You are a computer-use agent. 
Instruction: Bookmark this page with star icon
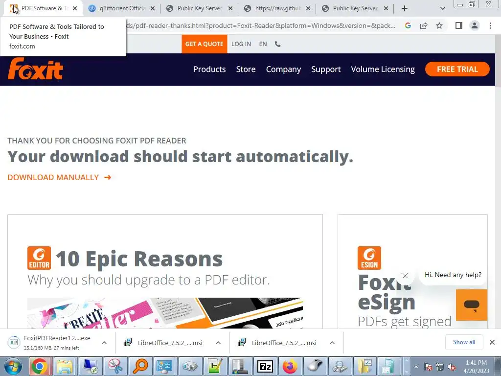439,25
